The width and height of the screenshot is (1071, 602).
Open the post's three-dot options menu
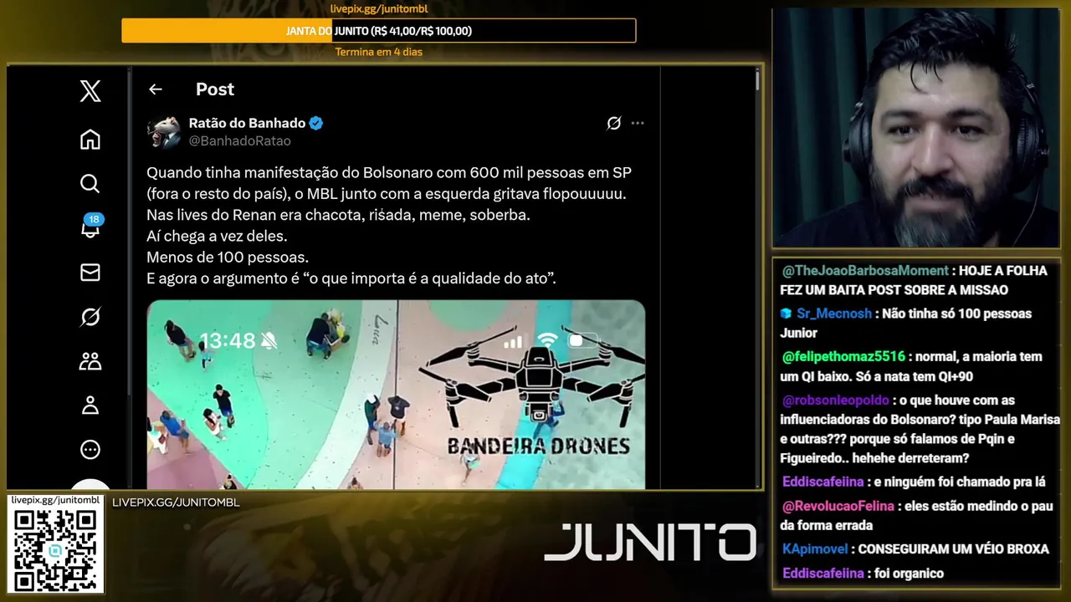[x=638, y=123]
